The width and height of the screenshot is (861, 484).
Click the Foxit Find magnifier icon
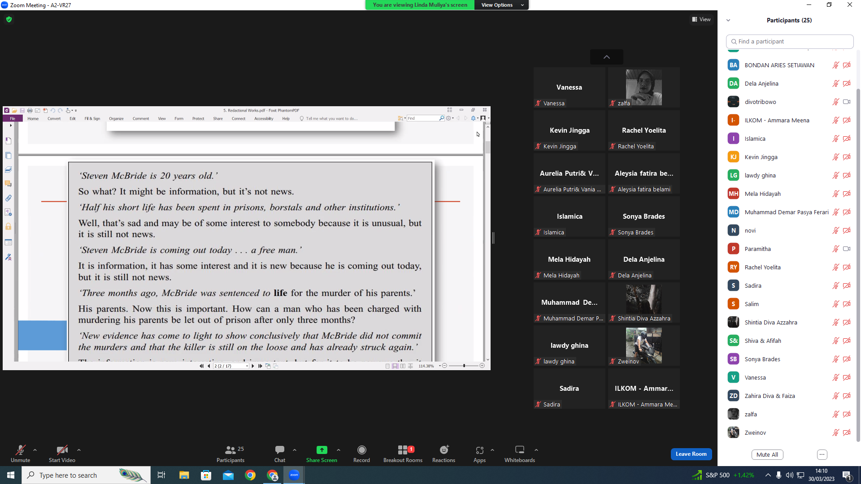442,118
